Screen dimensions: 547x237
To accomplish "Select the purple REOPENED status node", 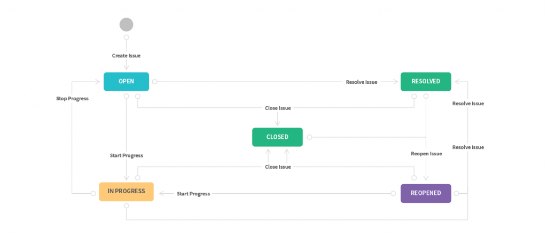I will pos(426,193).
